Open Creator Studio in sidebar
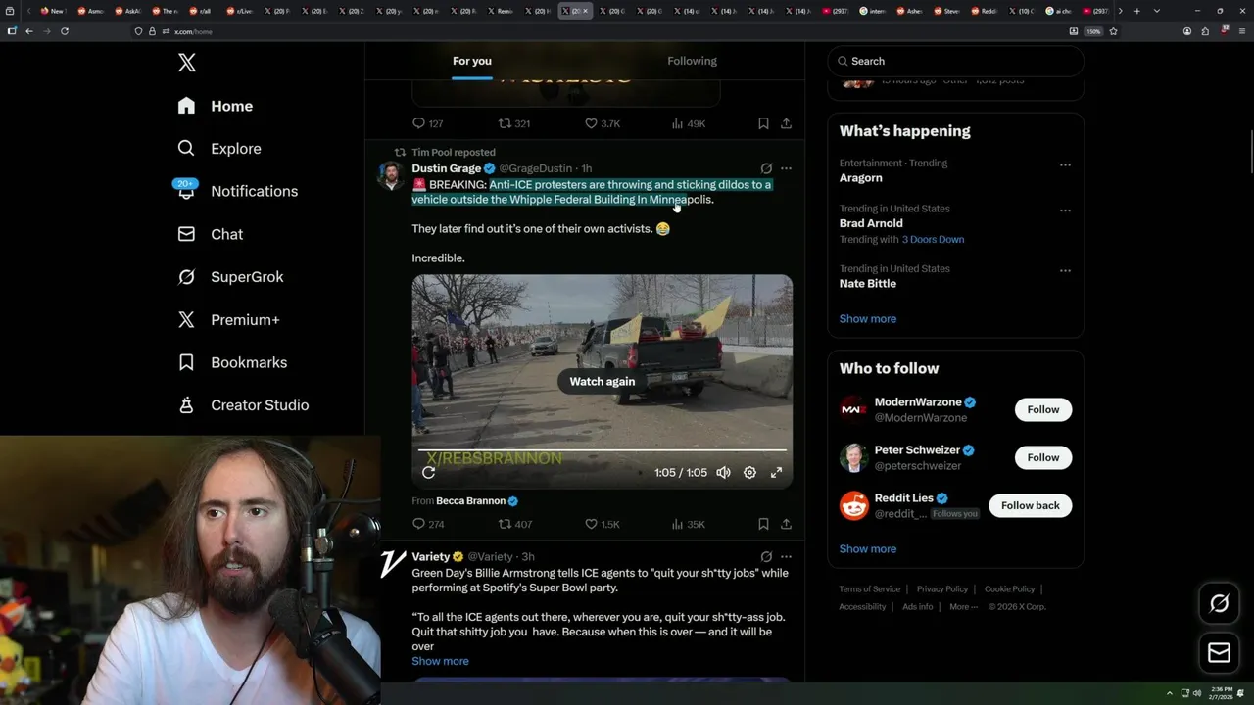This screenshot has width=1254, height=705. (x=244, y=405)
